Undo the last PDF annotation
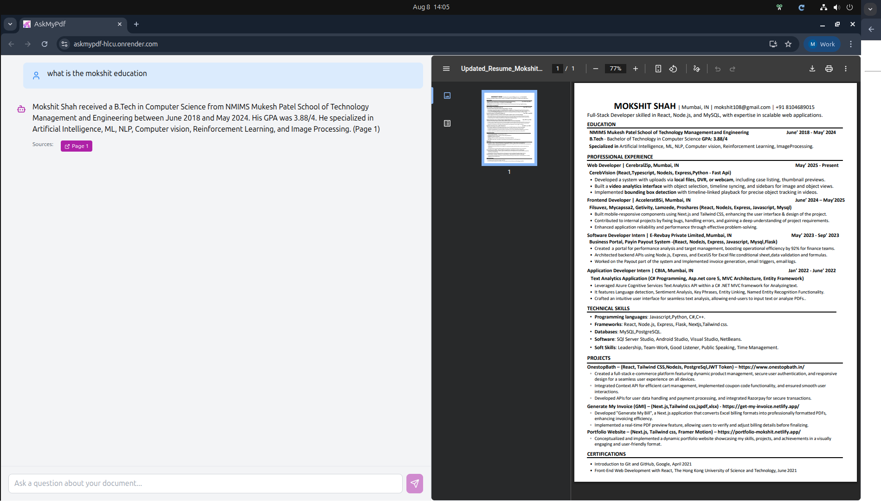This screenshot has width=881, height=504. click(718, 69)
